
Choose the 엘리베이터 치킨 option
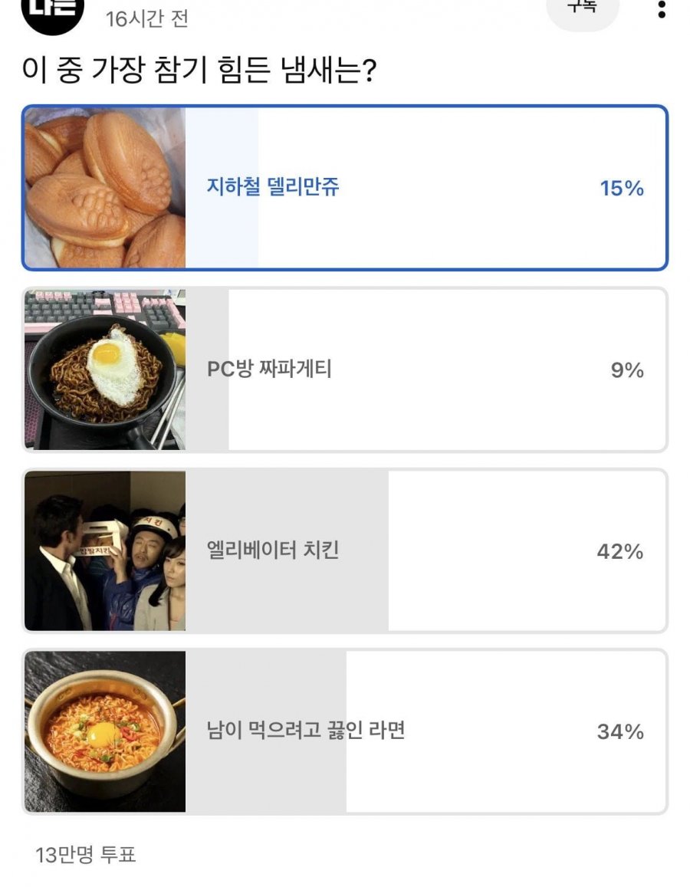point(273,550)
